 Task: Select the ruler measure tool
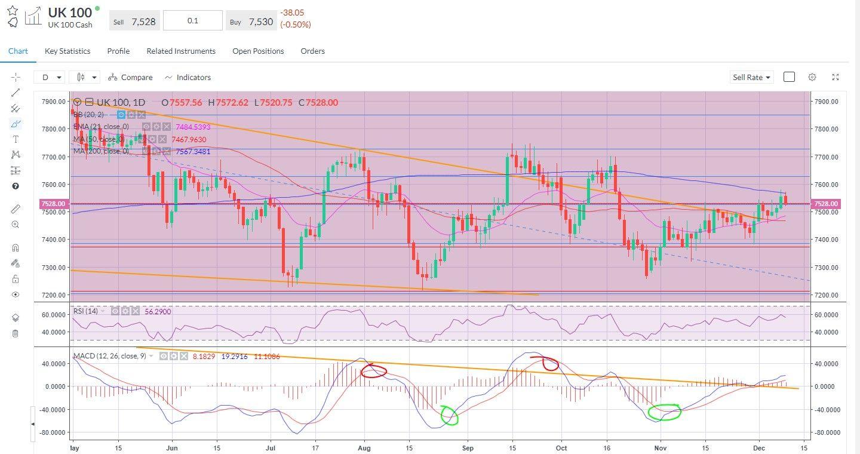[x=16, y=209]
